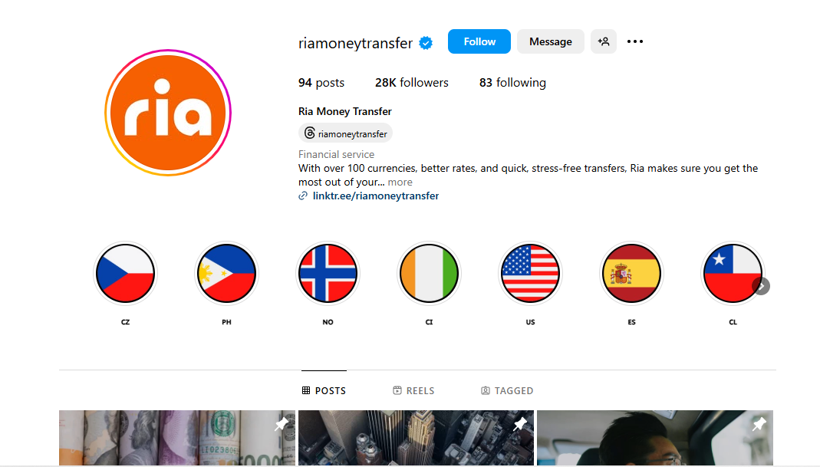Show more highlights with next arrow
Image resolution: width=820 pixels, height=467 pixels.
pyautogui.click(x=761, y=286)
